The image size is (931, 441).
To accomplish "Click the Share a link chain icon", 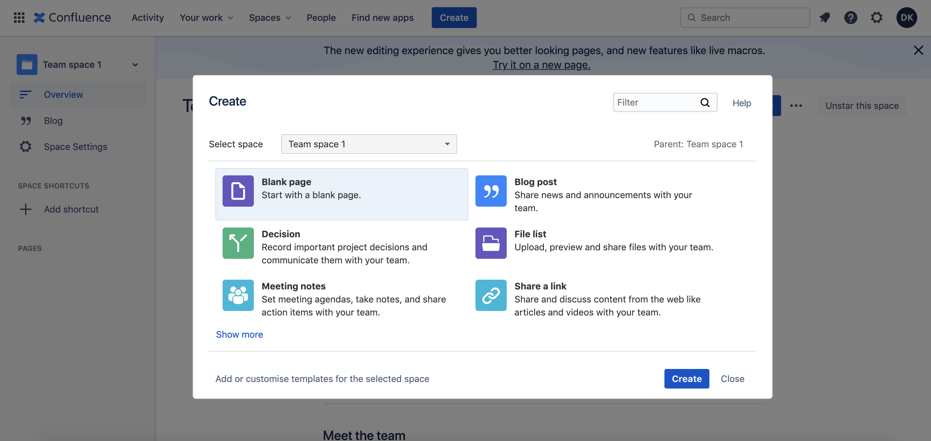I will (491, 295).
